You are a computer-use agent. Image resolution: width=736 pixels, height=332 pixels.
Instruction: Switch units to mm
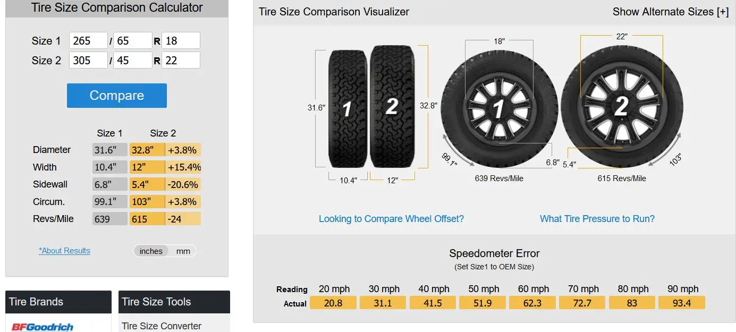pos(183,251)
